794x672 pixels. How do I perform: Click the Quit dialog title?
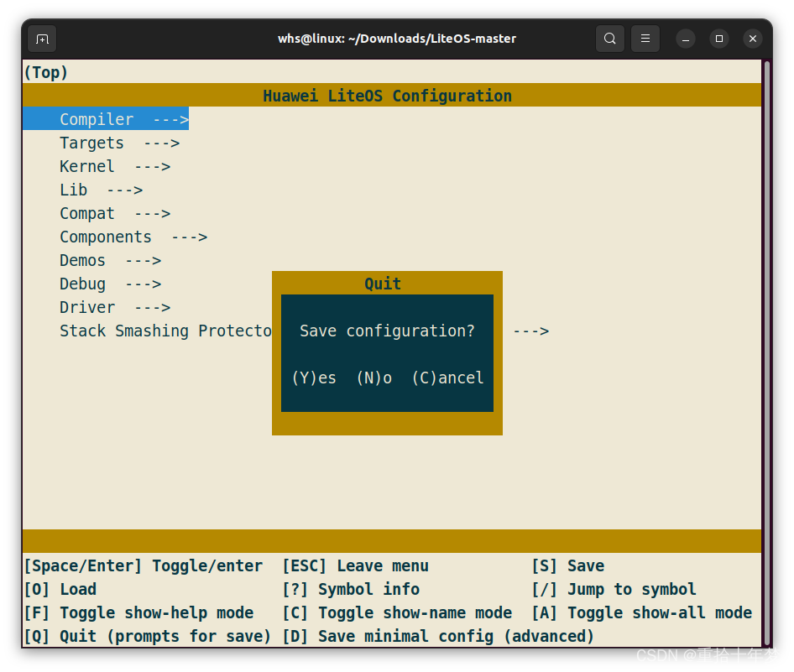tap(383, 284)
